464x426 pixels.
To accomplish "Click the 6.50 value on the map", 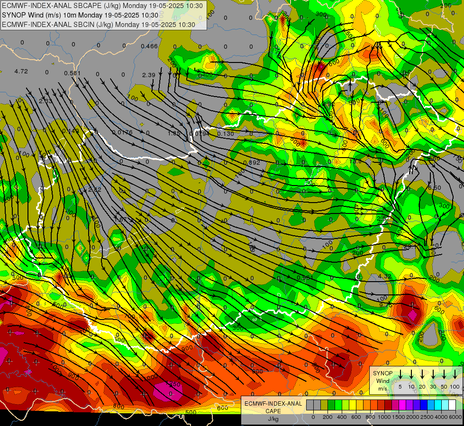I will pos(435,188).
